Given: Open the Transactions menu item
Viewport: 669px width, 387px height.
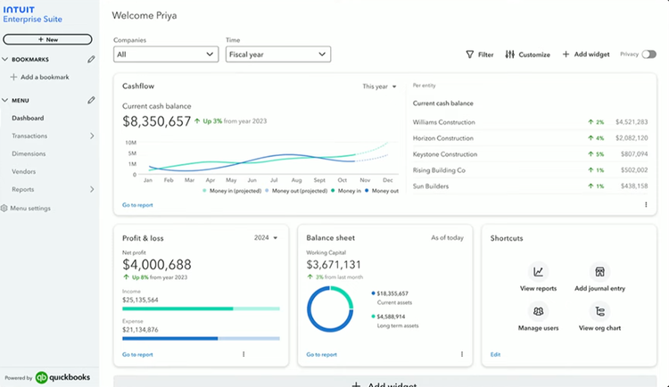Looking at the screenshot, I should (x=29, y=136).
